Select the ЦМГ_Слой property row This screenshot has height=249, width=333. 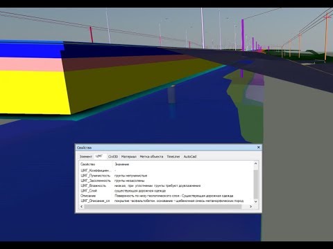[x=166, y=191]
